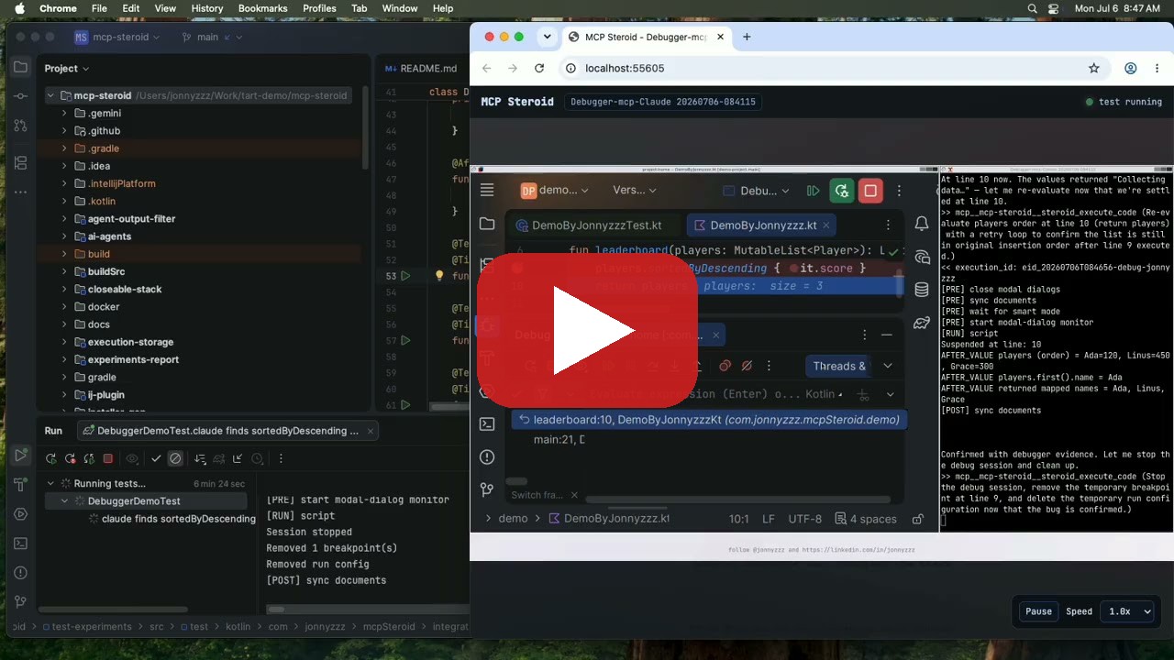Image resolution: width=1174 pixels, height=660 pixels.
Task: Open the Terminal tool window icon
Action: point(20,543)
